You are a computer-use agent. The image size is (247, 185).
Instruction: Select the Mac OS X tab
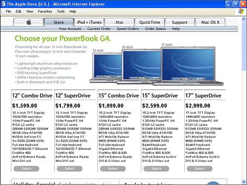pos(210,22)
